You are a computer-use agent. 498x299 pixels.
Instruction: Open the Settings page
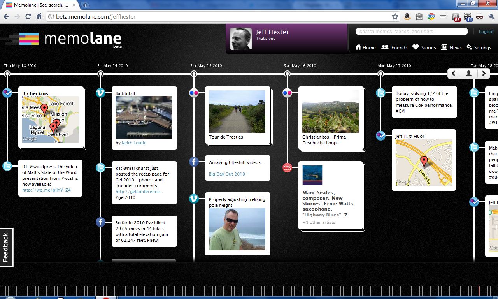point(479,47)
